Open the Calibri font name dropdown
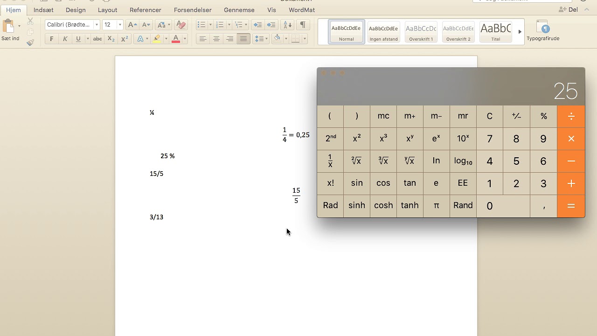The width and height of the screenshot is (597, 336). pos(97,25)
